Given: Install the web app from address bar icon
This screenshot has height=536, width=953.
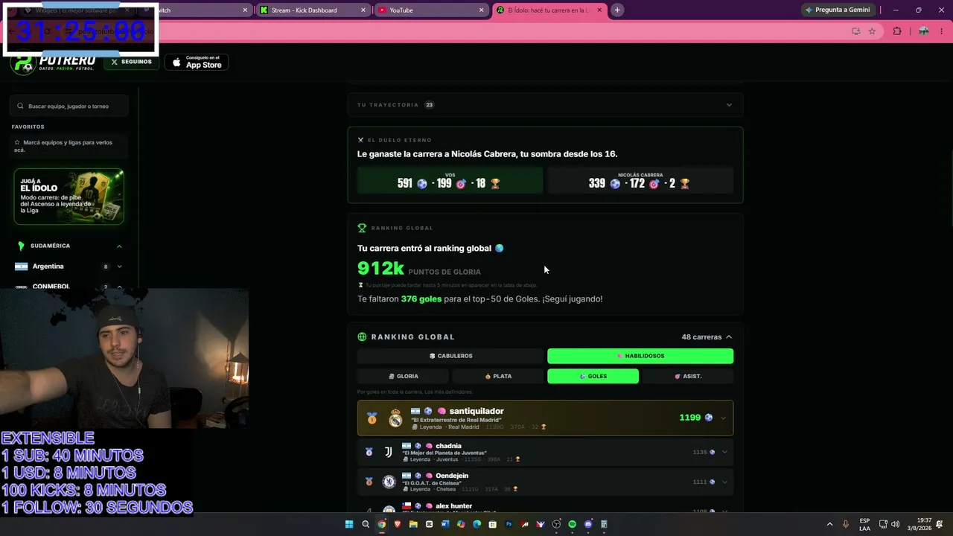Looking at the screenshot, I should point(855,31).
